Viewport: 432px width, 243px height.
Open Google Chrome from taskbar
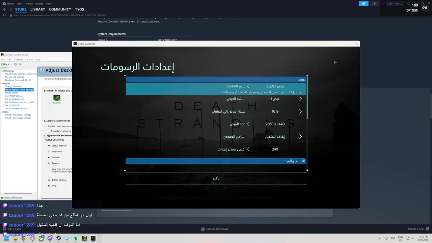(x=24, y=238)
